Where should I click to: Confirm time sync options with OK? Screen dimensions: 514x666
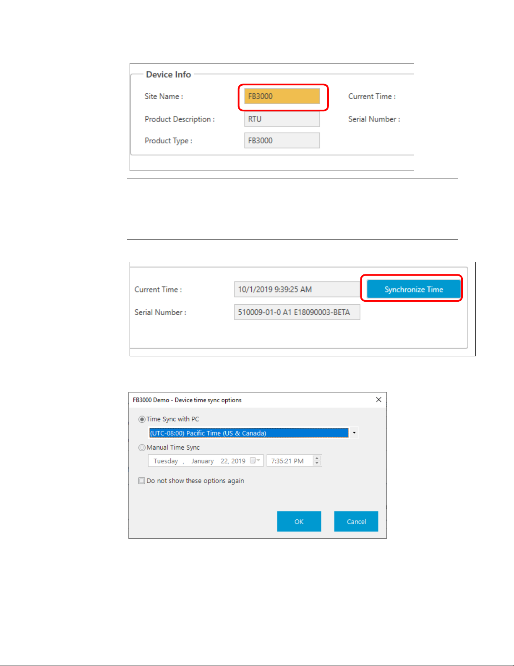[299, 521]
